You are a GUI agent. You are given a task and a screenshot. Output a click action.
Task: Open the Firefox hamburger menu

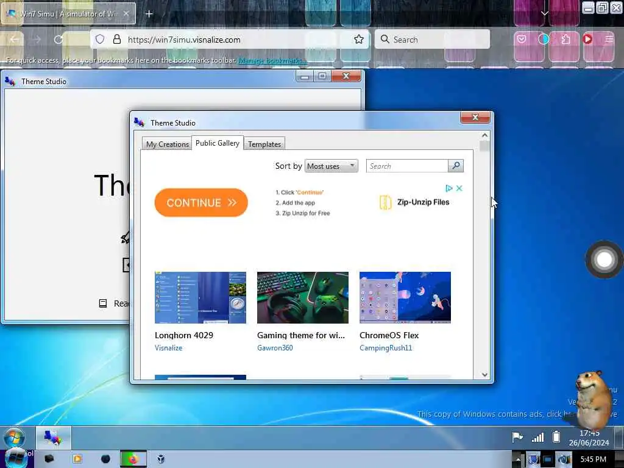609,39
